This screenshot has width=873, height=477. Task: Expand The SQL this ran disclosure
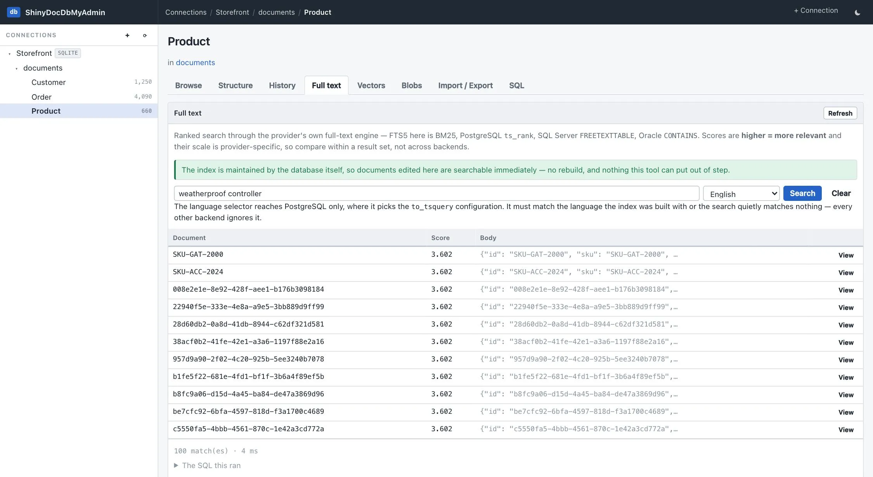pos(207,465)
